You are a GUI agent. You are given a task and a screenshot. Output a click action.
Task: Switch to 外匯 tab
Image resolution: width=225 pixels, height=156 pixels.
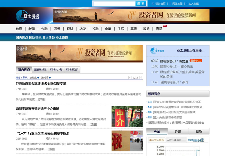(x=178, y=131)
